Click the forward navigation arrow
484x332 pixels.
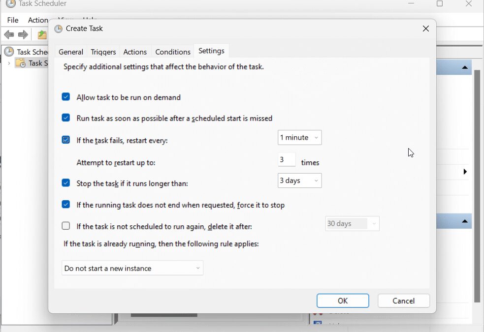pyautogui.click(x=23, y=34)
